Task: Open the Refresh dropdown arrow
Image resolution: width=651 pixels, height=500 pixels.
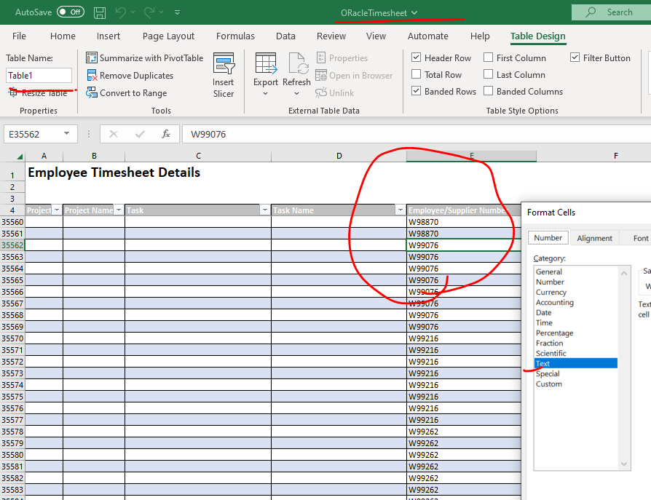Action: (x=296, y=94)
